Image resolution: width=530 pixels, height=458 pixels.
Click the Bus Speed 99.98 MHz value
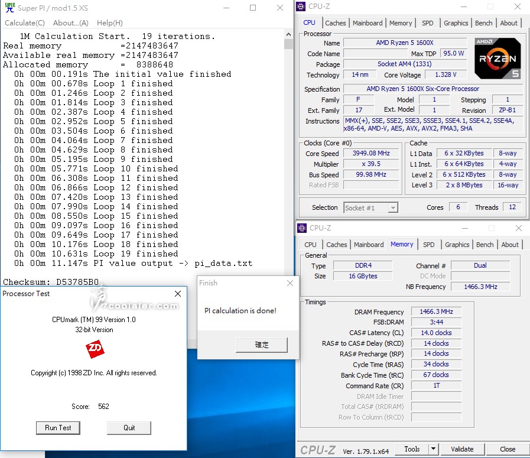pyautogui.click(x=371, y=174)
